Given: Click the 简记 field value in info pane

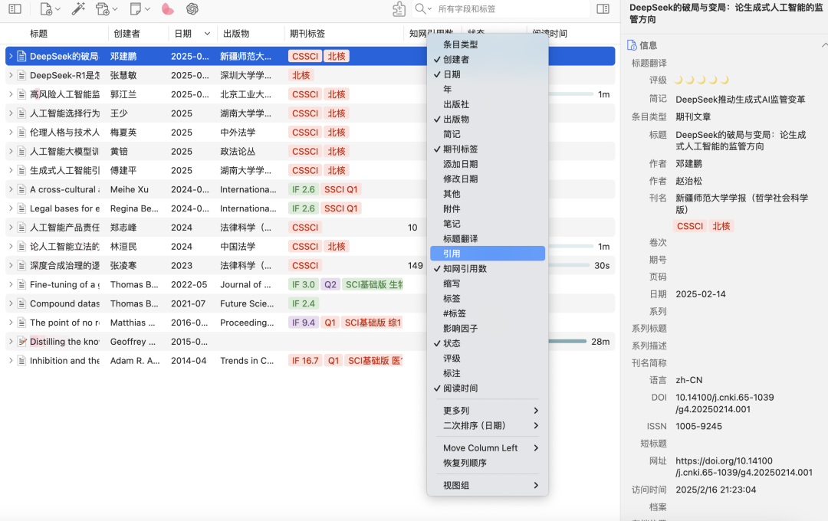Looking at the screenshot, I should [741, 100].
